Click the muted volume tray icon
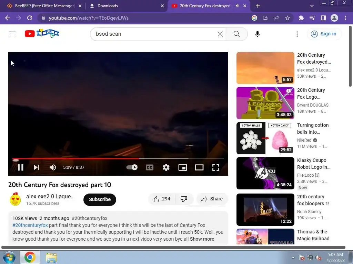The height and width of the screenshot is (264, 353). [x=318, y=257]
